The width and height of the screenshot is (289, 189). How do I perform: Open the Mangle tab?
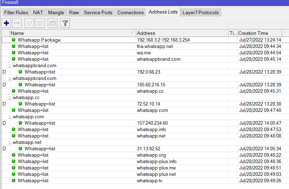click(56, 12)
